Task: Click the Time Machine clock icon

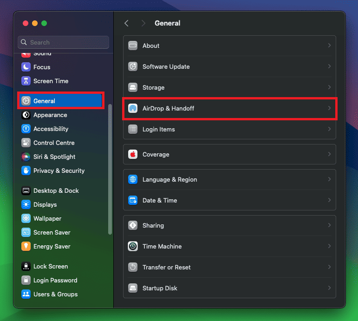Action: [x=133, y=246]
